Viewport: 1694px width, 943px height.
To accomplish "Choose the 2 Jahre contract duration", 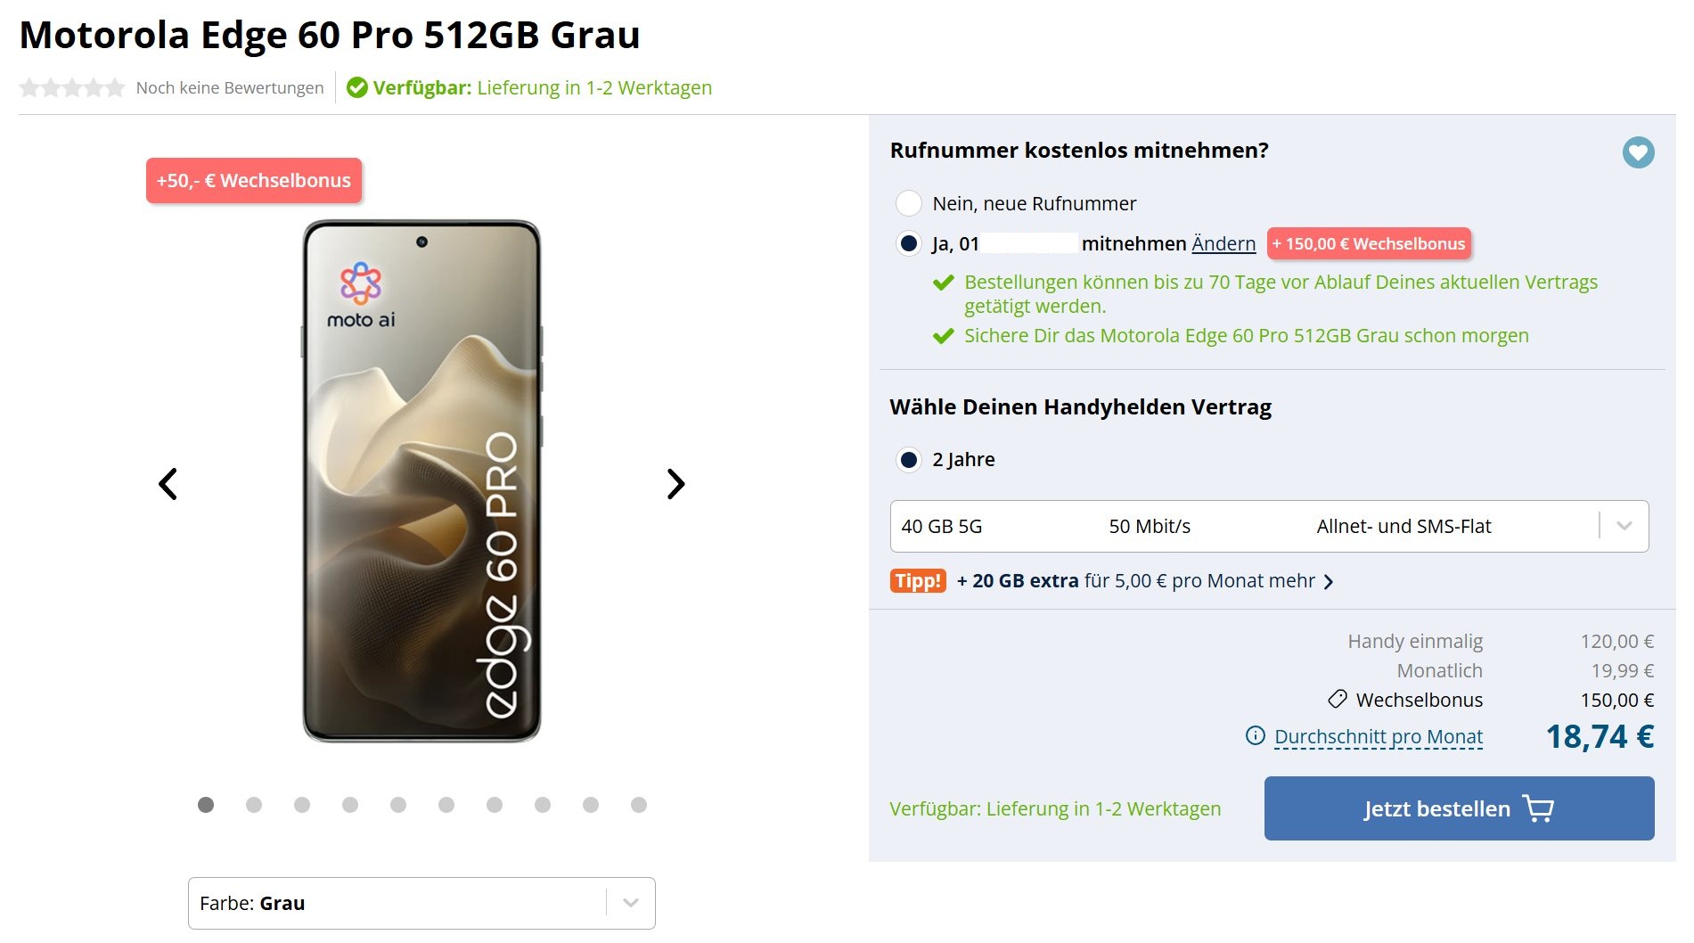I will click(909, 460).
